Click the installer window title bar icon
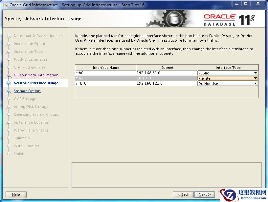Viewport: 268px width, 202px height. point(6,5)
